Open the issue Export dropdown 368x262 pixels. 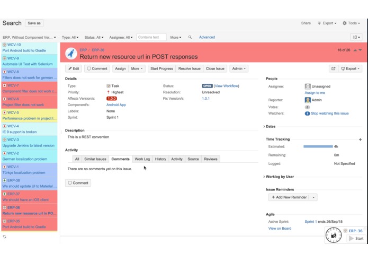[x=350, y=68]
